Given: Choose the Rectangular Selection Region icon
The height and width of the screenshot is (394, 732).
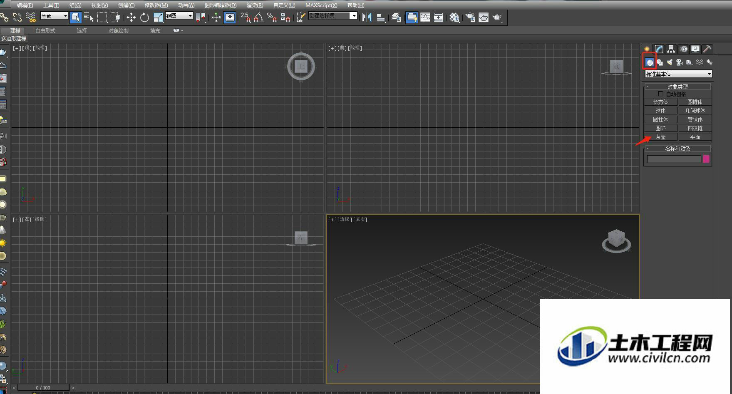Looking at the screenshot, I should [102, 17].
